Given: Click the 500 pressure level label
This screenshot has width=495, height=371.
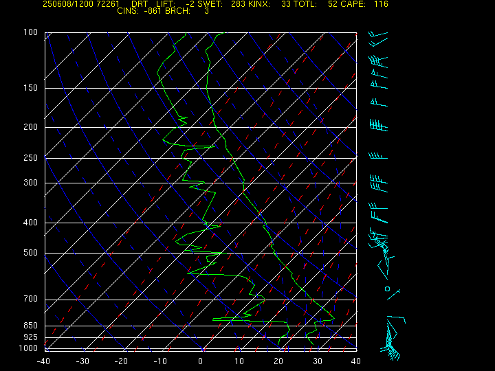Looking at the screenshot, I should 31,253.
